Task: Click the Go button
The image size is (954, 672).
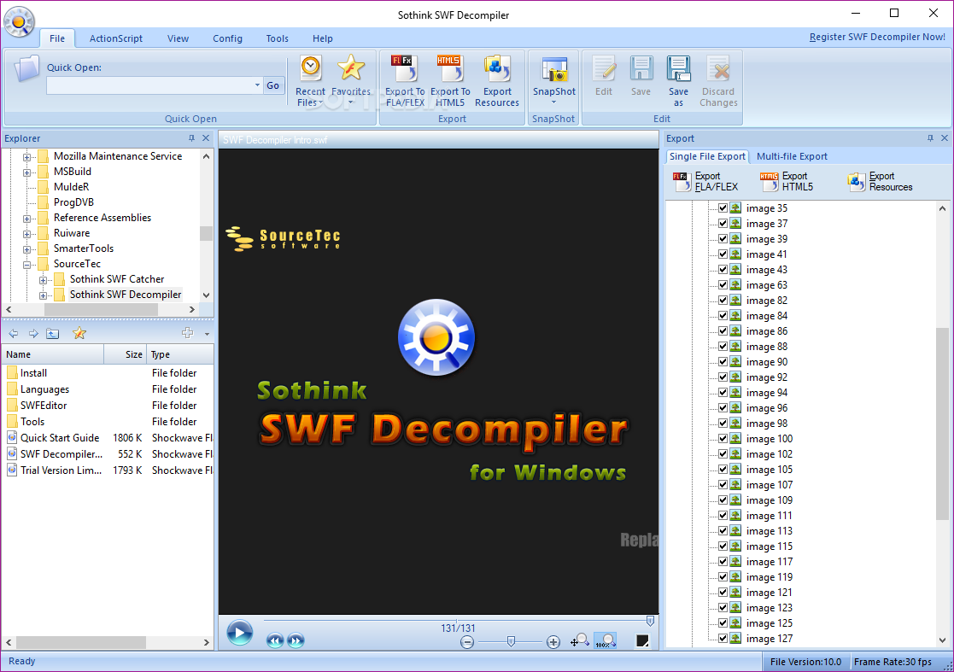Action: coord(272,85)
